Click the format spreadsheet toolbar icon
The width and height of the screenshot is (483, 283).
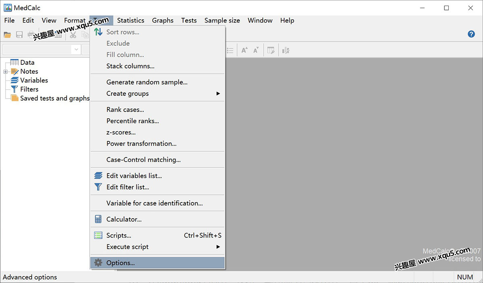[271, 50]
